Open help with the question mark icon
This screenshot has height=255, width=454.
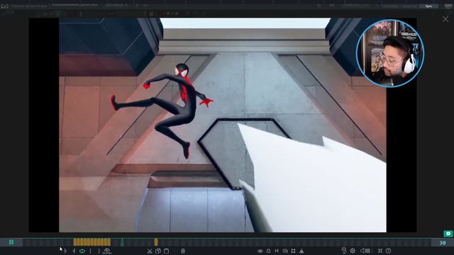[388, 251]
